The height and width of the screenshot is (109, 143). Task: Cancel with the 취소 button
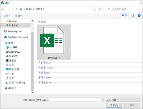pyautogui.click(x=132, y=105)
